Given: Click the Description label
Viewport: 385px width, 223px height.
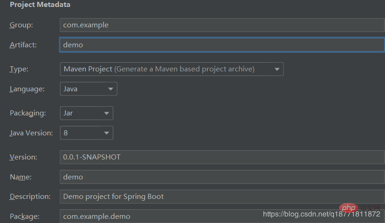Looking at the screenshot, I should [30, 197].
